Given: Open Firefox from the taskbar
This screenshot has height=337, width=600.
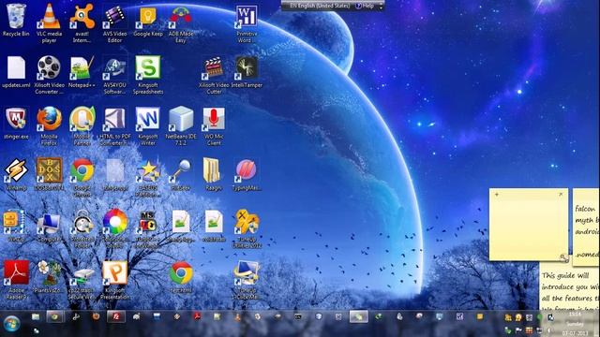Looking at the screenshot, I should (x=96, y=316).
